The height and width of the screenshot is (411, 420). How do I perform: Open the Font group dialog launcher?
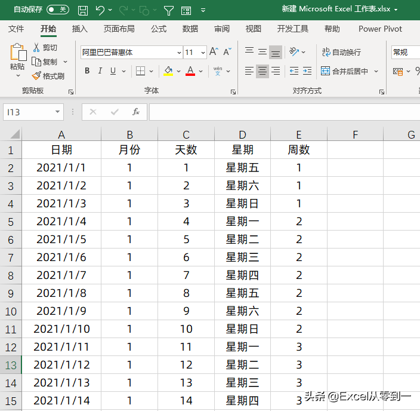tap(233, 92)
